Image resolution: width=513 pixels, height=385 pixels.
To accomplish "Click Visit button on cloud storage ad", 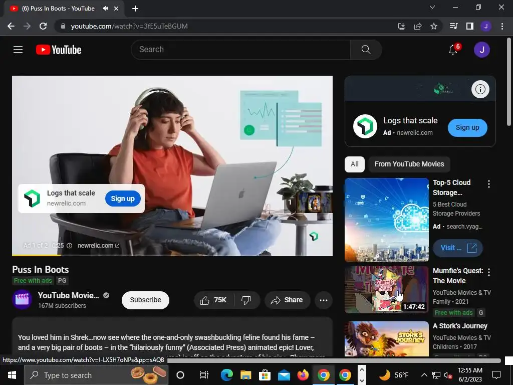I will [458, 248].
